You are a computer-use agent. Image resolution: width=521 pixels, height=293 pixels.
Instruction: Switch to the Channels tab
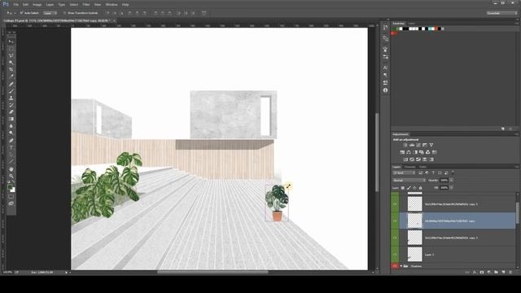[x=409, y=167]
